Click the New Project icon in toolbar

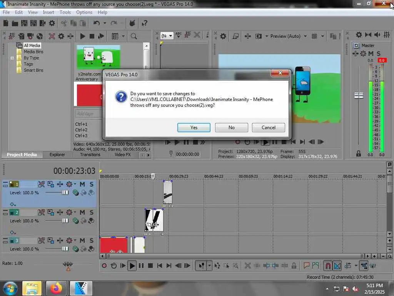5,23
